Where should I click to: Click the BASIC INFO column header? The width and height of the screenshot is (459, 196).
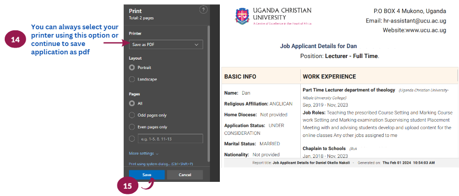[240, 77]
